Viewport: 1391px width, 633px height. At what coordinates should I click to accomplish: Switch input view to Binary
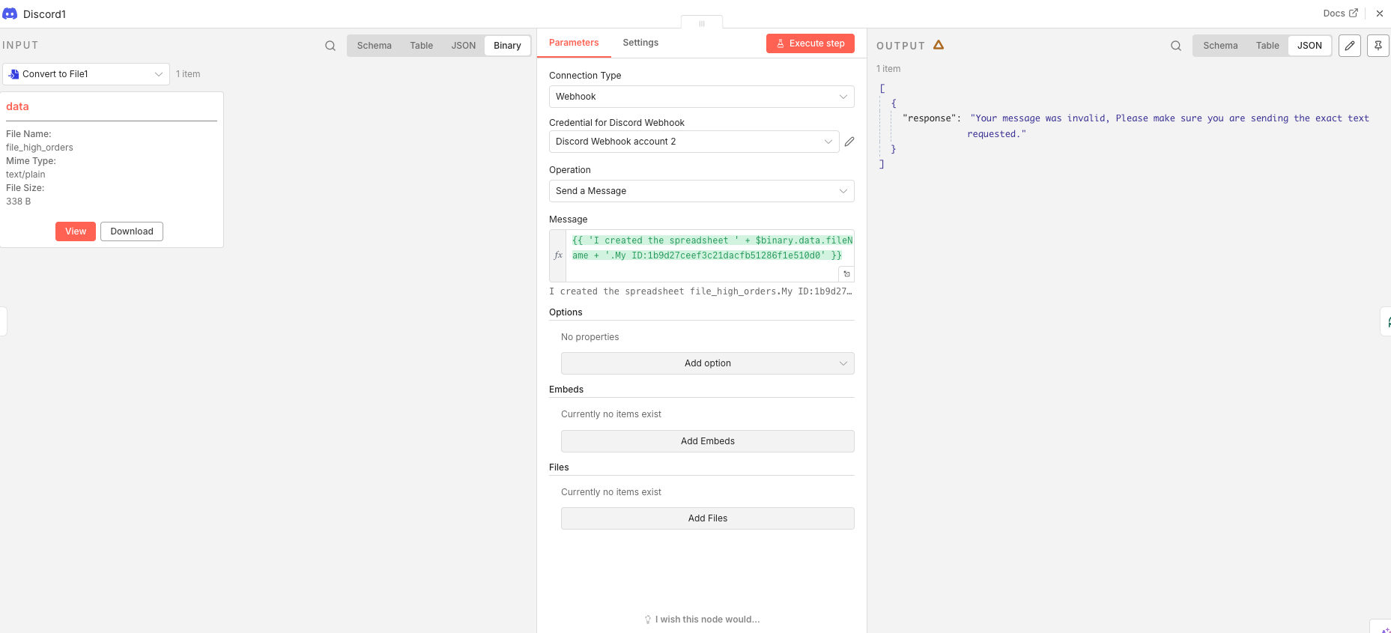pyautogui.click(x=507, y=46)
